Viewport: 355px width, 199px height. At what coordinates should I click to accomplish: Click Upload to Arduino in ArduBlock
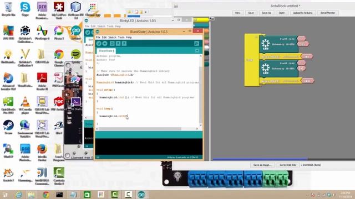pyautogui.click(x=302, y=13)
